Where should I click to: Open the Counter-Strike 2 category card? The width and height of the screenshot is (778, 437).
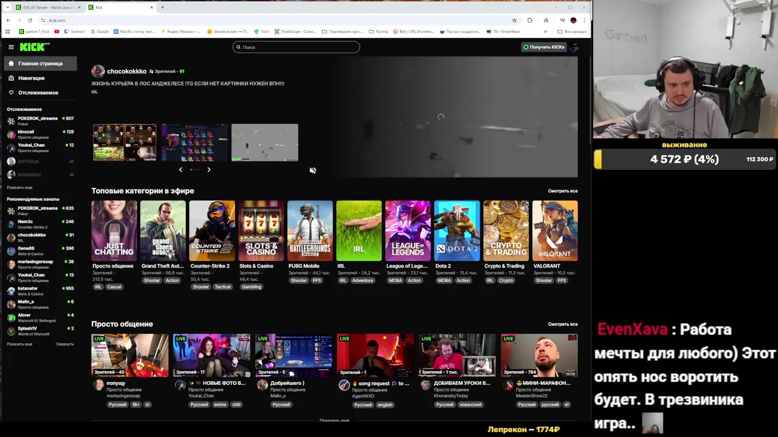tap(212, 231)
